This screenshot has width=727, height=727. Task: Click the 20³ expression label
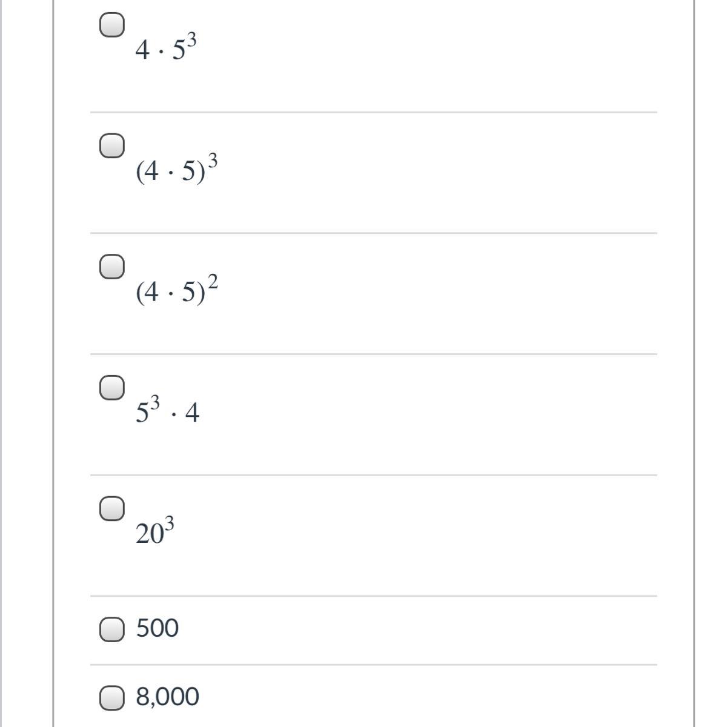tap(155, 532)
